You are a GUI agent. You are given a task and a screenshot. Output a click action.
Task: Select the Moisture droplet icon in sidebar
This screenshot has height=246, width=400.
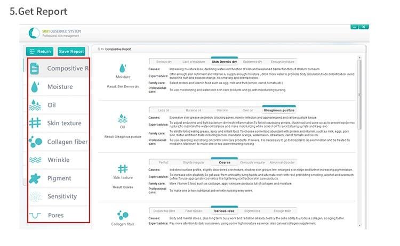(35, 87)
